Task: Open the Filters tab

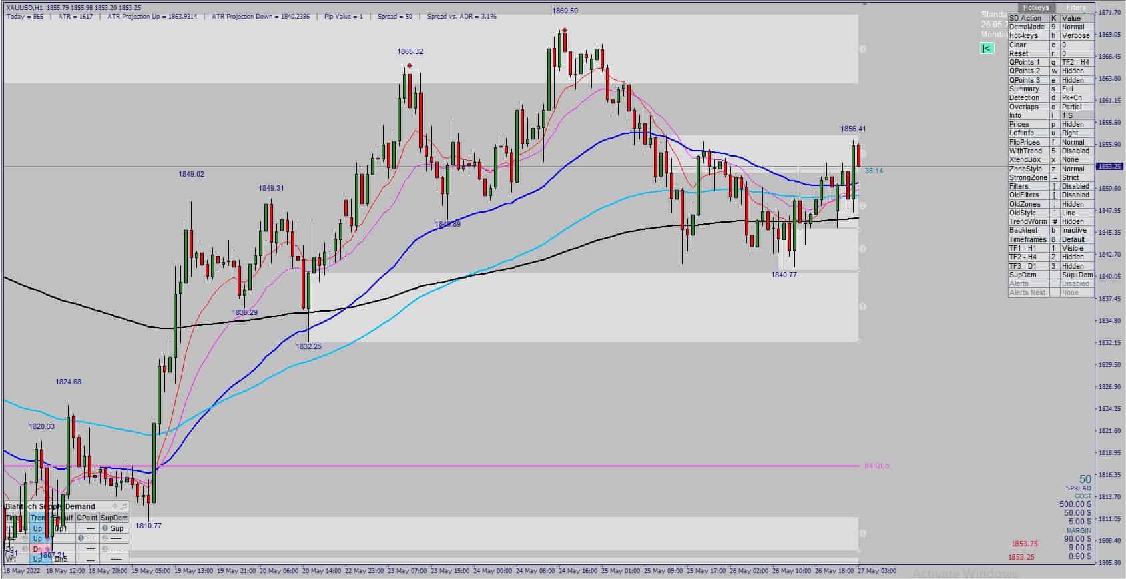Action: tap(1076, 8)
